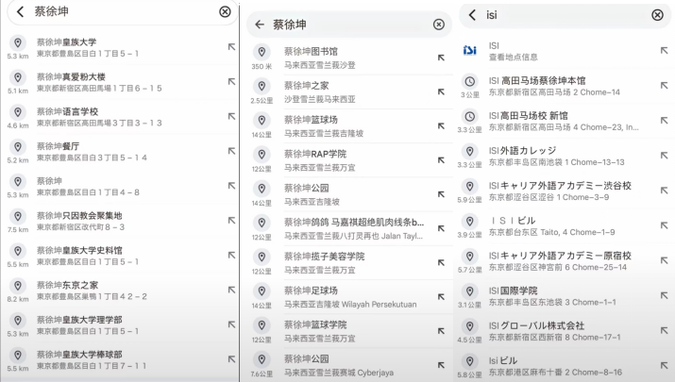Insert 蔡徐坤RAP学院 via arrow icon
Screen dimensions: 675x382
point(441,160)
